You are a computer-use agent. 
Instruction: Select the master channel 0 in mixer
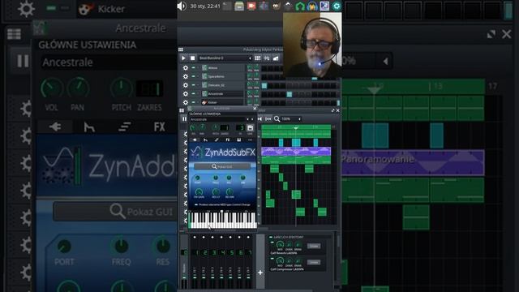(184, 252)
